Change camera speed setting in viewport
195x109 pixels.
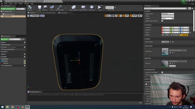coord(140,16)
